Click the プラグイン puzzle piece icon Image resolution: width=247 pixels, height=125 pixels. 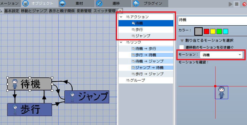click(136, 3)
